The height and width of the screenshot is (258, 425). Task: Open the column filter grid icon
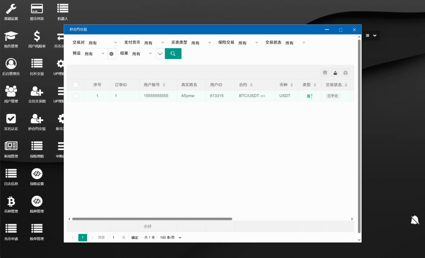(325, 72)
